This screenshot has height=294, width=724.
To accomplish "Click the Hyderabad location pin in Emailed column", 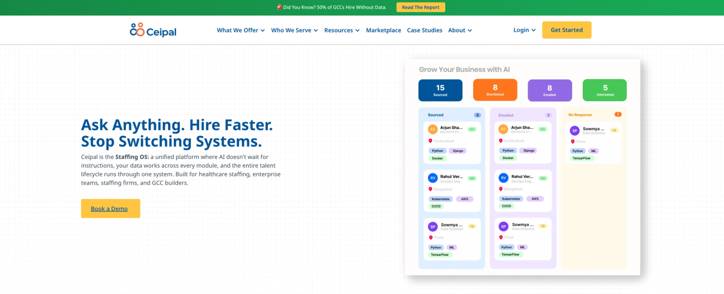I will click(x=501, y=141).
